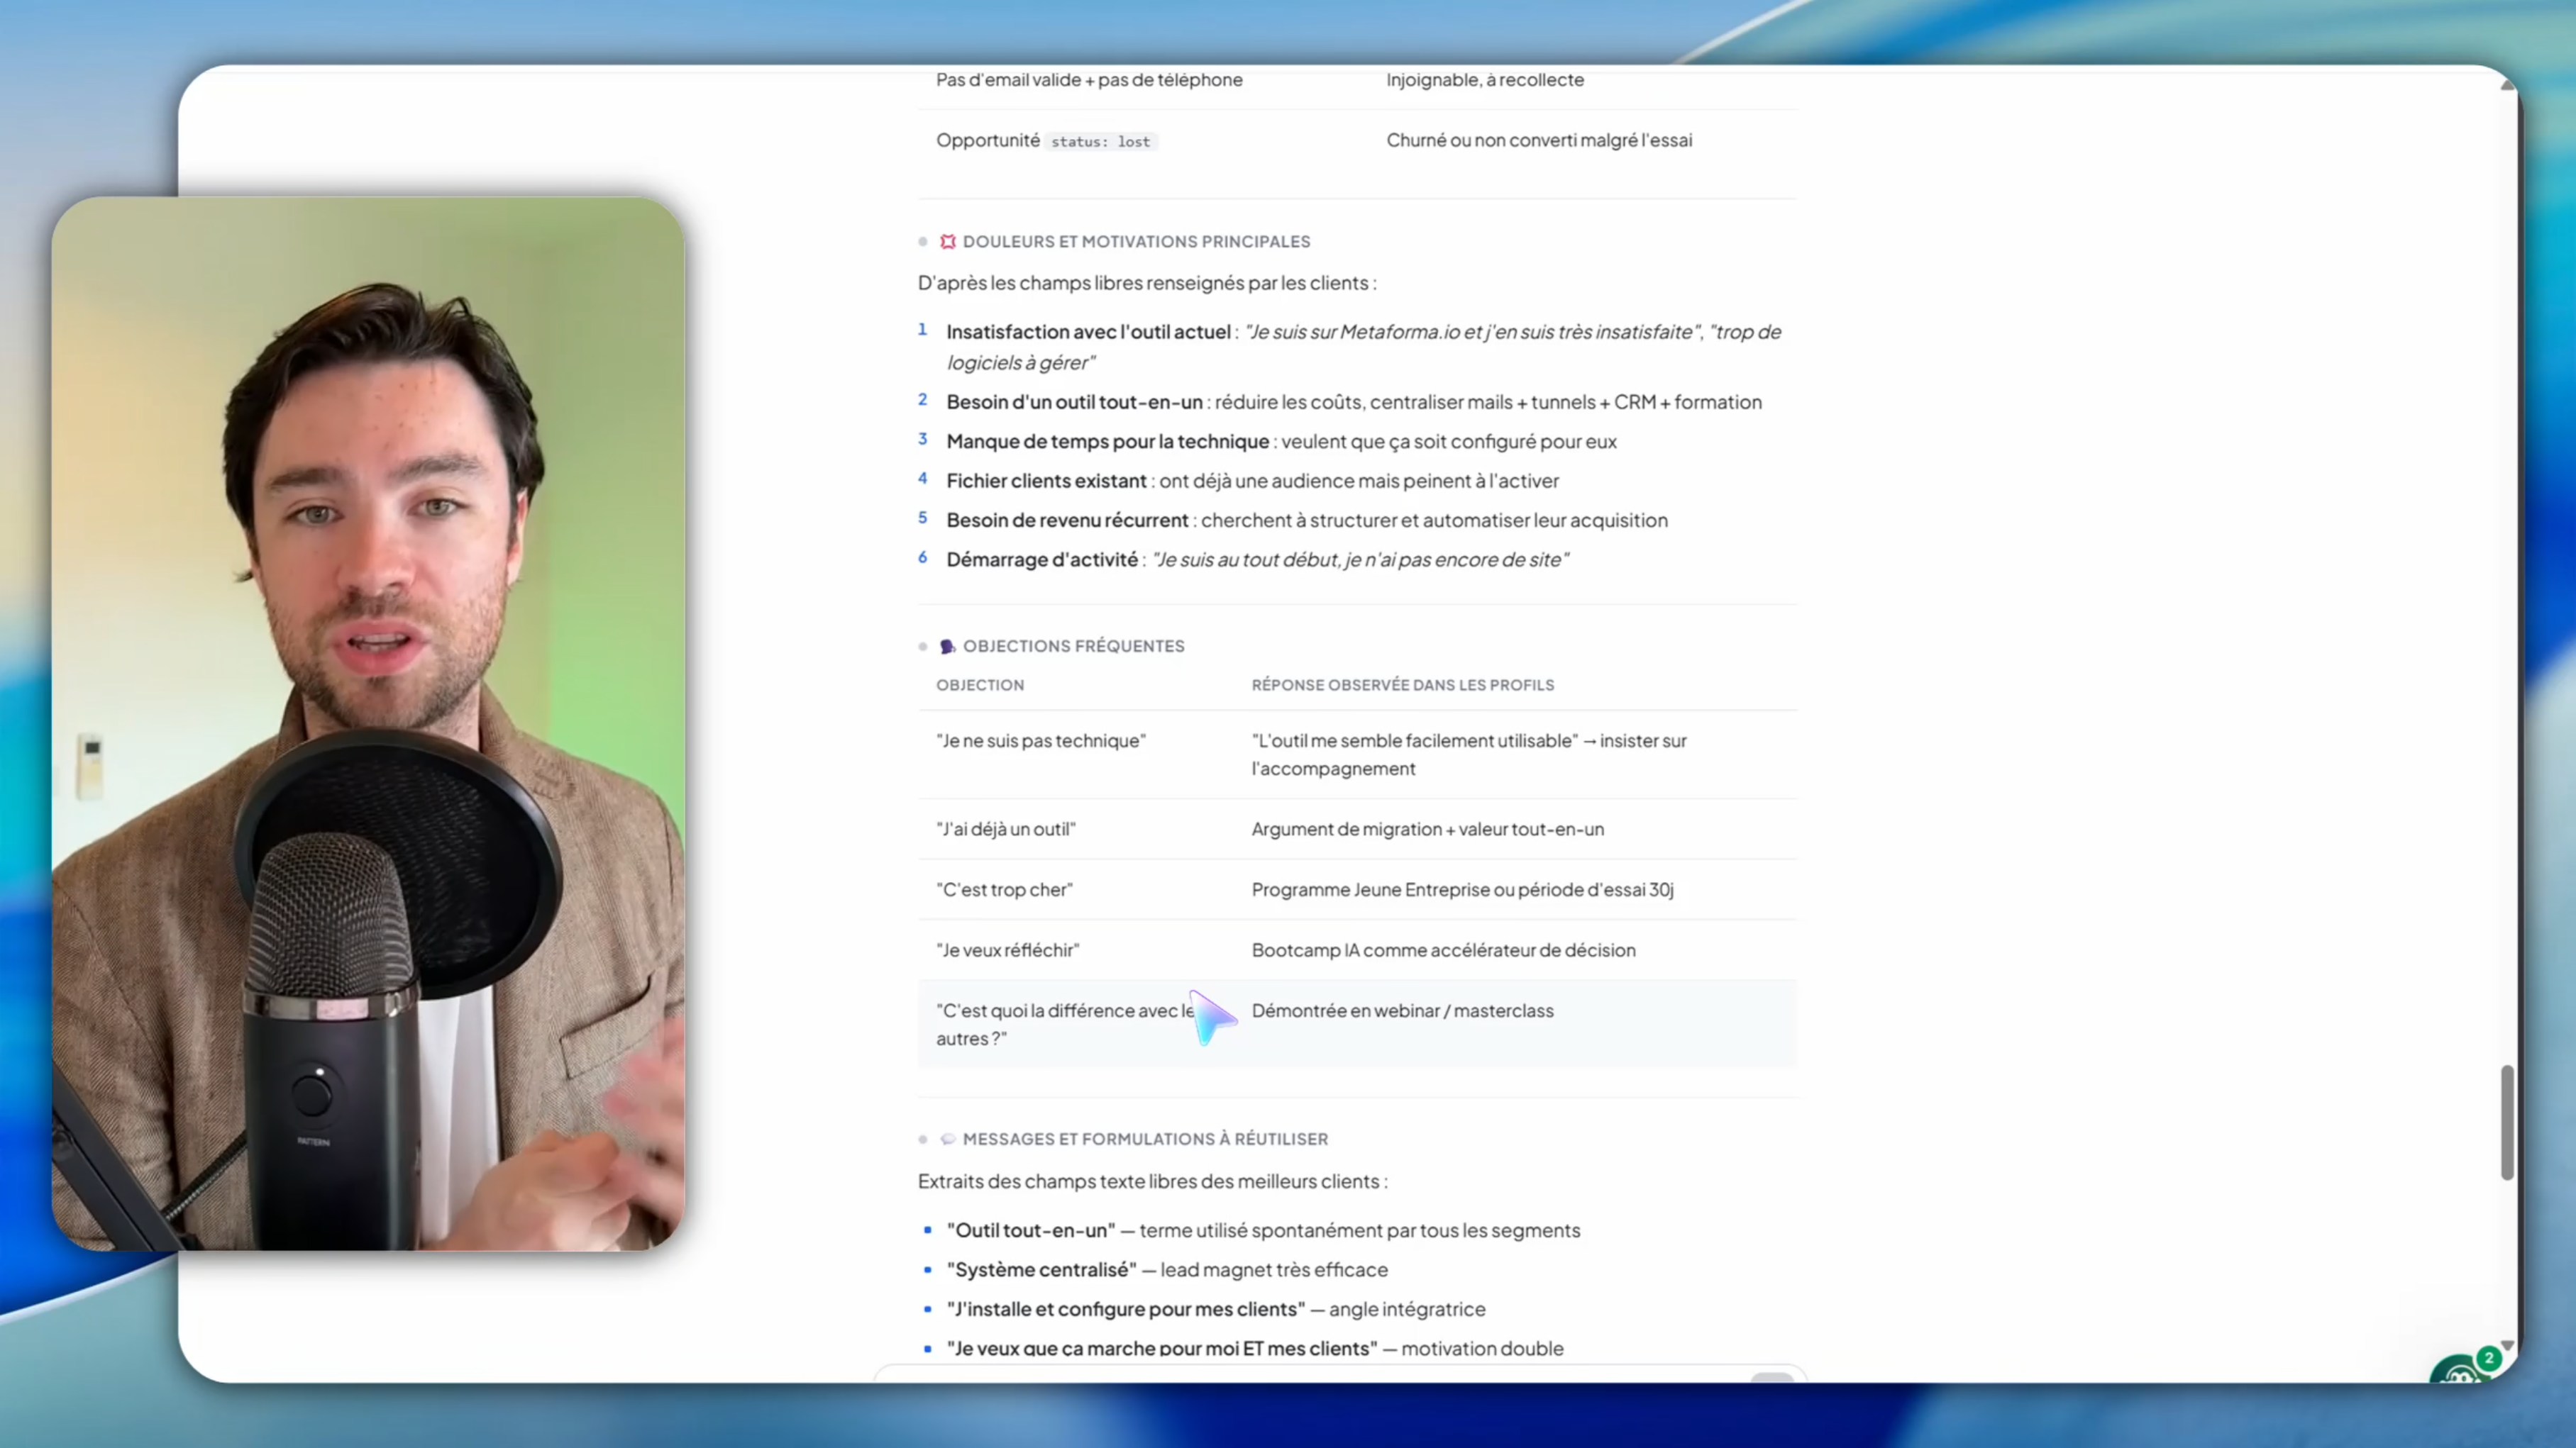Click heading "MESSAGES ET FORMULATIONS À RÉUTILISER"
This screenshot has width=2576, height=1448.
click(1145, 1140)
